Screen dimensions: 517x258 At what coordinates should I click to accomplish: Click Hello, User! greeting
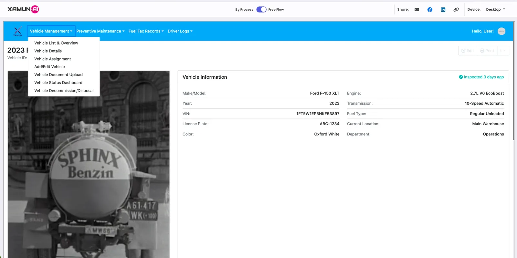[482, 31]
